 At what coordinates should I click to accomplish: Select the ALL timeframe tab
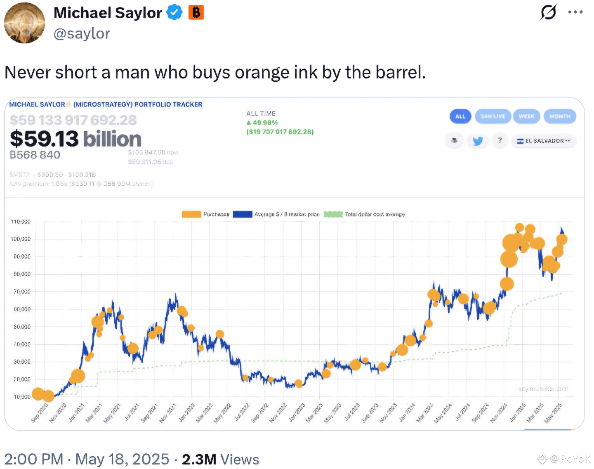click(460, 116)
